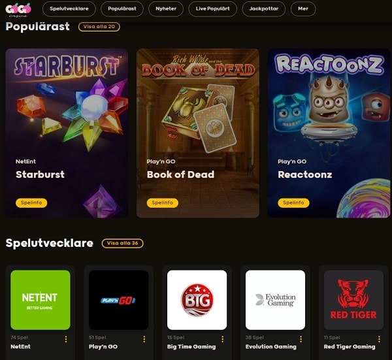The height and width of the screenshot is (360, 392).
Task: Click Visa alla 20 button
Action: pos(99,27)
